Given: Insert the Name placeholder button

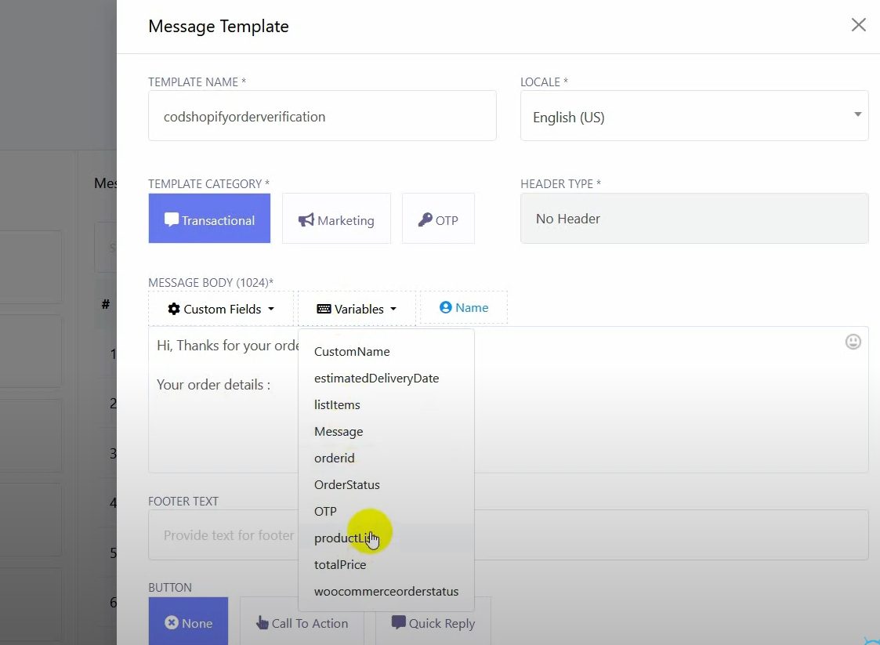Looking at the screenshot, I should point(464,308).
